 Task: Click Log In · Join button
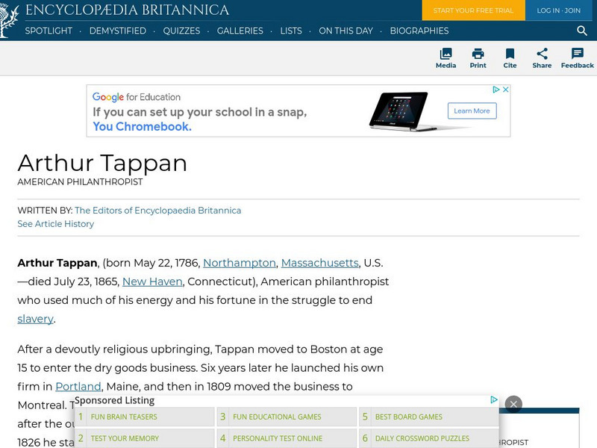point(558,10)
